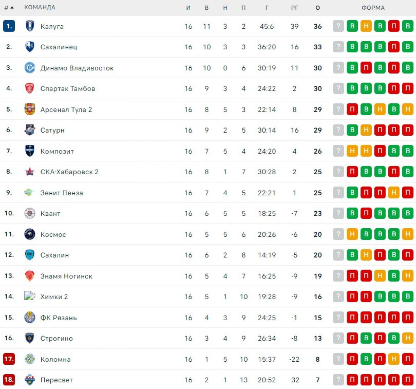
Task: Click Калуга's upcoming match question mark badge
Action: tap(338, 26)
